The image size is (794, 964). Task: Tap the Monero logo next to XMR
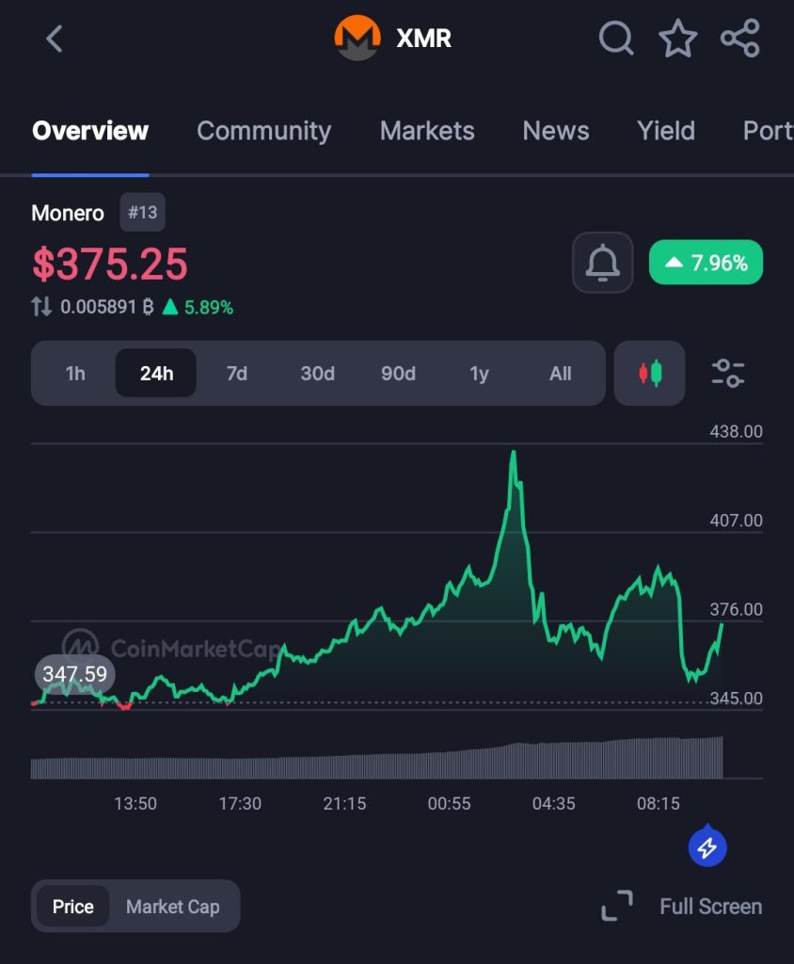click(357, 38)
